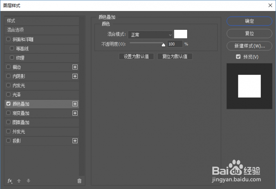Add another 渐变叠加 effect with plus icon
Screen dimensions: 276x189
click(x=75, y=113)
